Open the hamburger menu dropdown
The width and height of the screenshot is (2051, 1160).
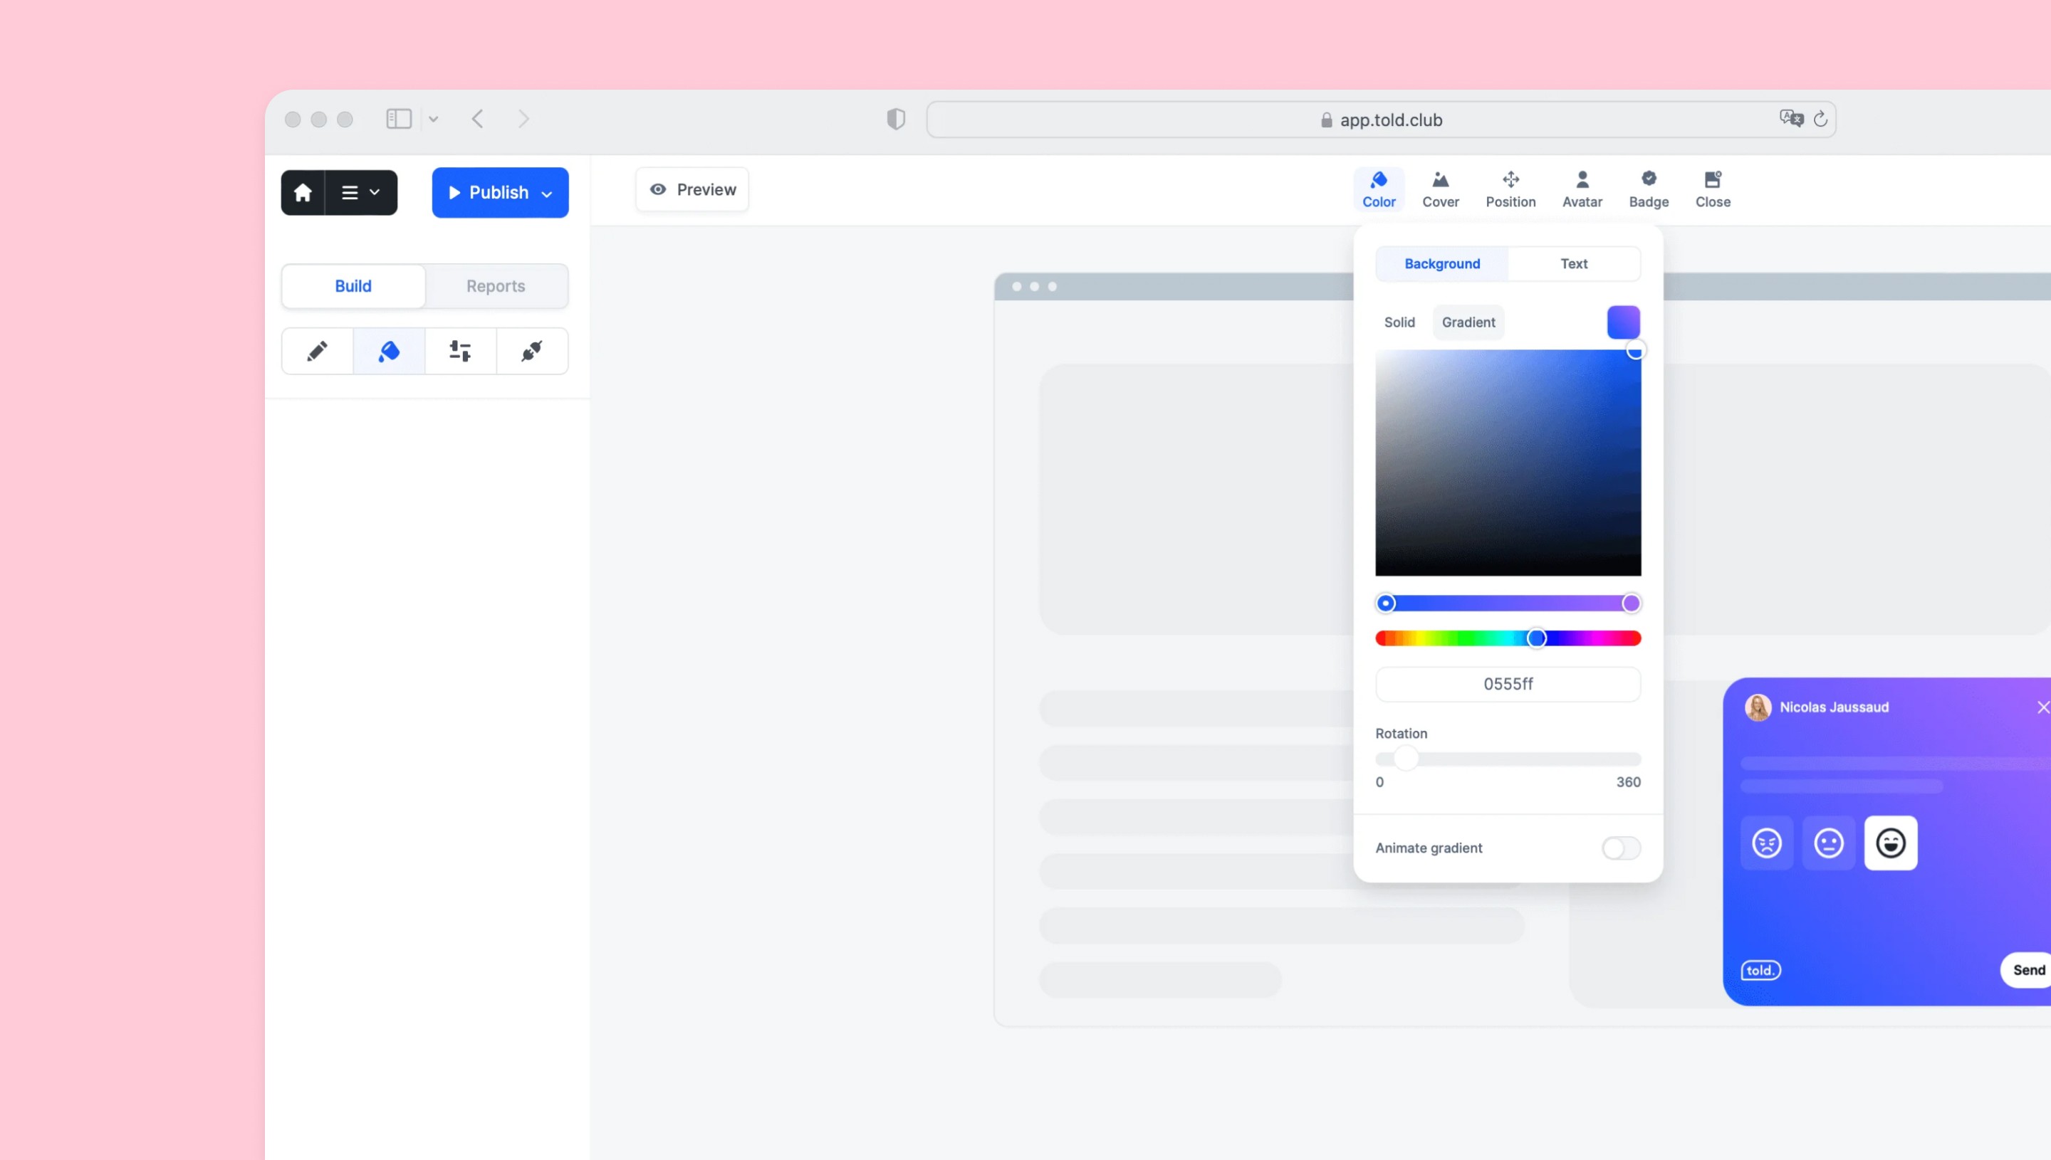360,193
